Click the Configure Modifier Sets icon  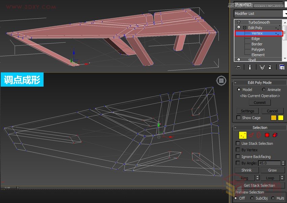click(x=282, y=67)
